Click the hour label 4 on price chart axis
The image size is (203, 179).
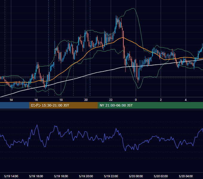(x=186, y=100)
